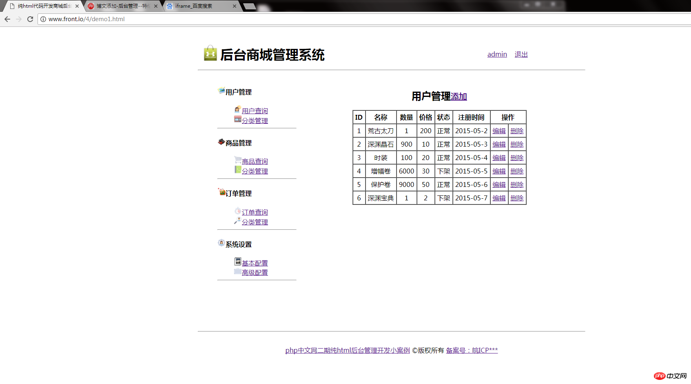Delete the 深渊晶石 row
This screenshot has width=691, height=384.
517,144
